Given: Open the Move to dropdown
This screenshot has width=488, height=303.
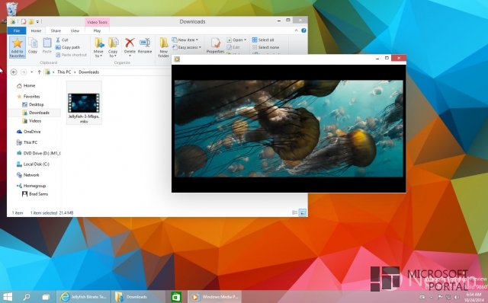Looking at the screenshot, I should tap(98, 47).
